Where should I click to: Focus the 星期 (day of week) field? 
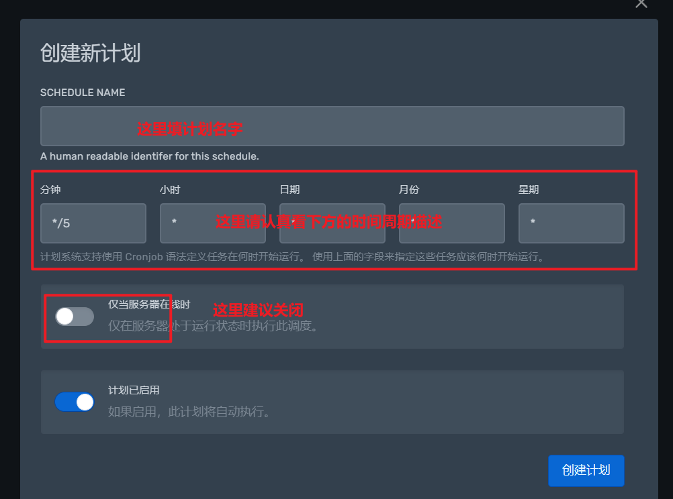pos(572,223)
